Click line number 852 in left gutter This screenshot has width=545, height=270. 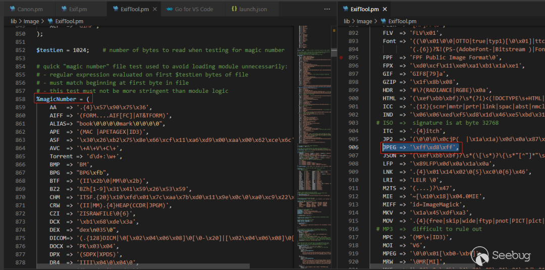(x=20, y=49)
